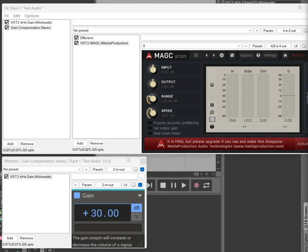
Task: Click the MAGC help question mark icon
Action: click(212, 127)
